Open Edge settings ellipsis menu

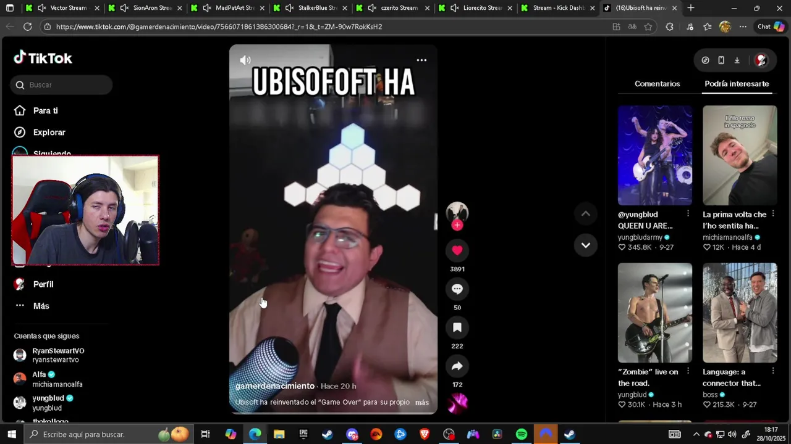[743, 27]
